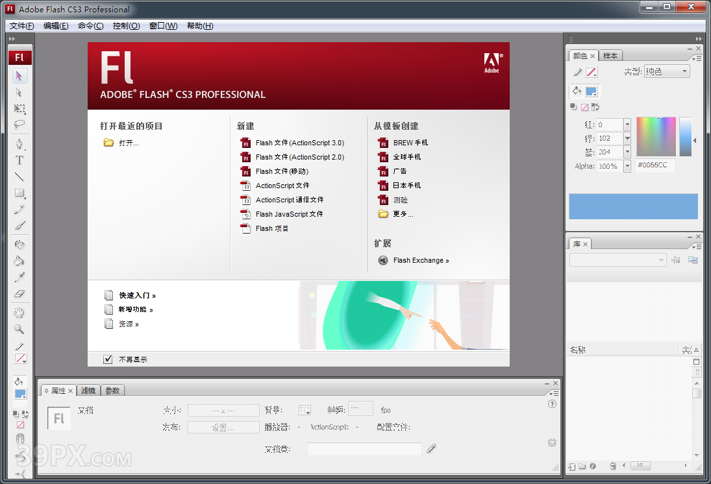Open the Flash Exchange link
The height and width of the screenshot is (484, 711).
coord(414,261)
